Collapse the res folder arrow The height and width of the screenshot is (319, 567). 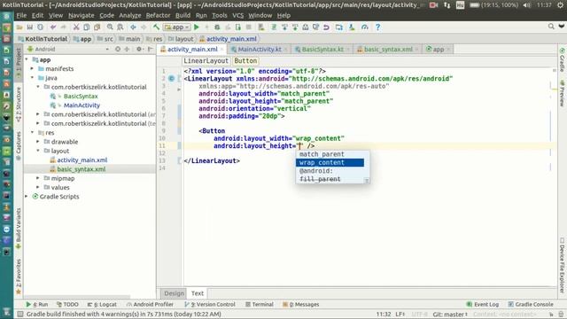[x=32, y=133]
